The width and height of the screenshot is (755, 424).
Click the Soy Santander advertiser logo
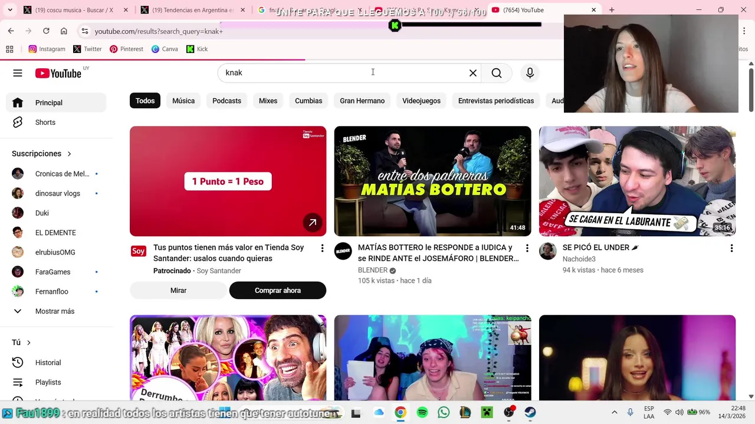138,251
